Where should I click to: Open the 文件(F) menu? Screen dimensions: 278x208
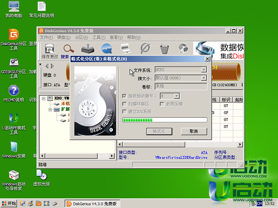click(46, 37)
